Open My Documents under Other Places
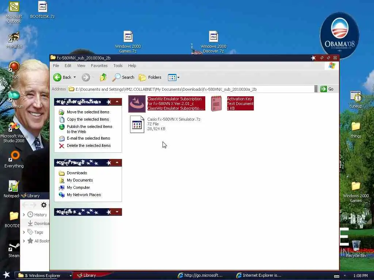 [x=80, y=180]
